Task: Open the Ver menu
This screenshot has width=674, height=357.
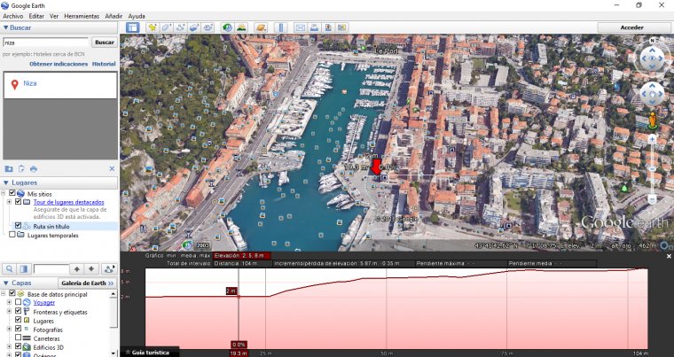Action: (x=54, y=16)
